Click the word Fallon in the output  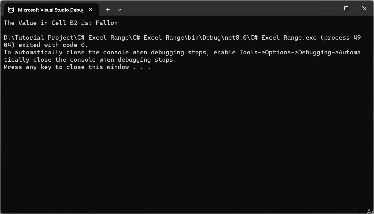[107, 23]
